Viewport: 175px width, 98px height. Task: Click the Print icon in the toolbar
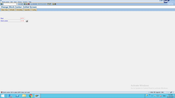click(32, 4)
